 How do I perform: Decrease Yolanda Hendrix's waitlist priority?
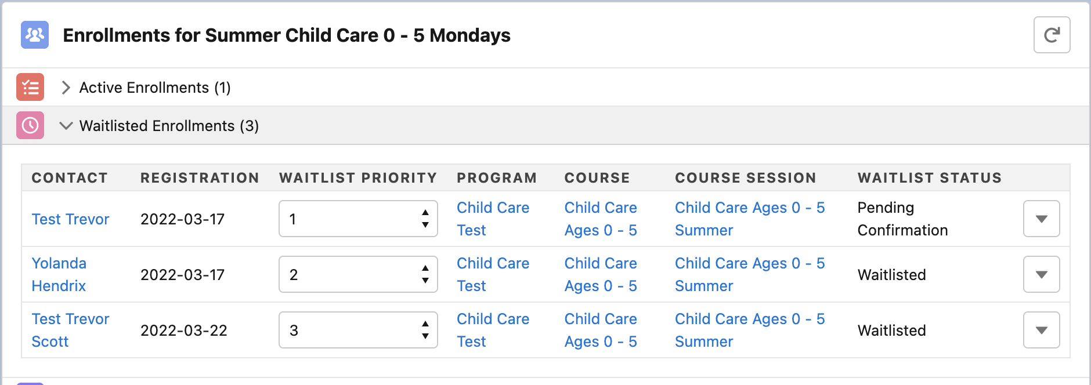(425, 280)
